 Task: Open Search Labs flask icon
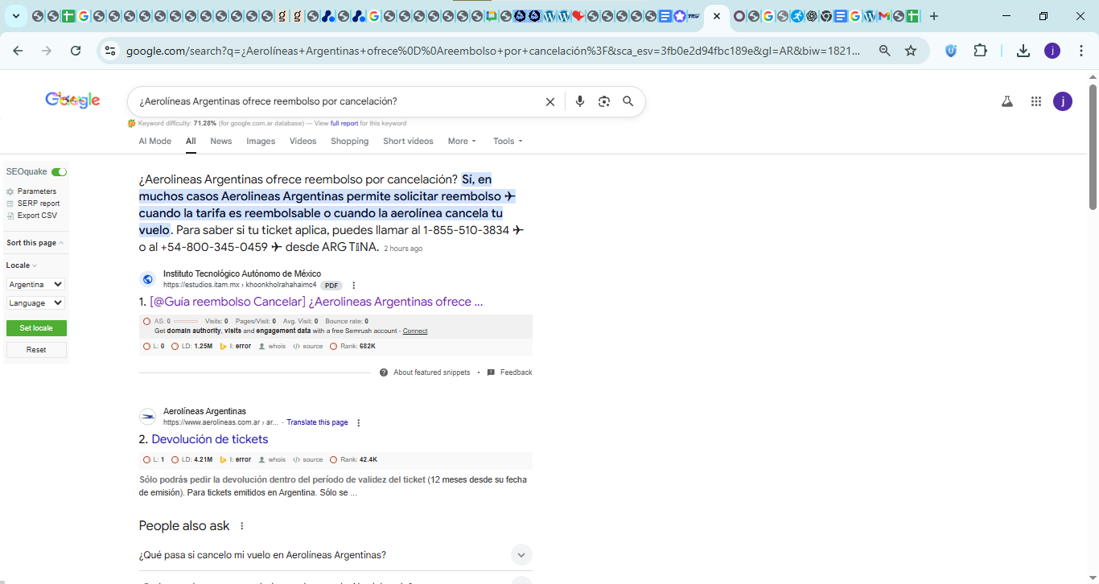point(1006,101)
